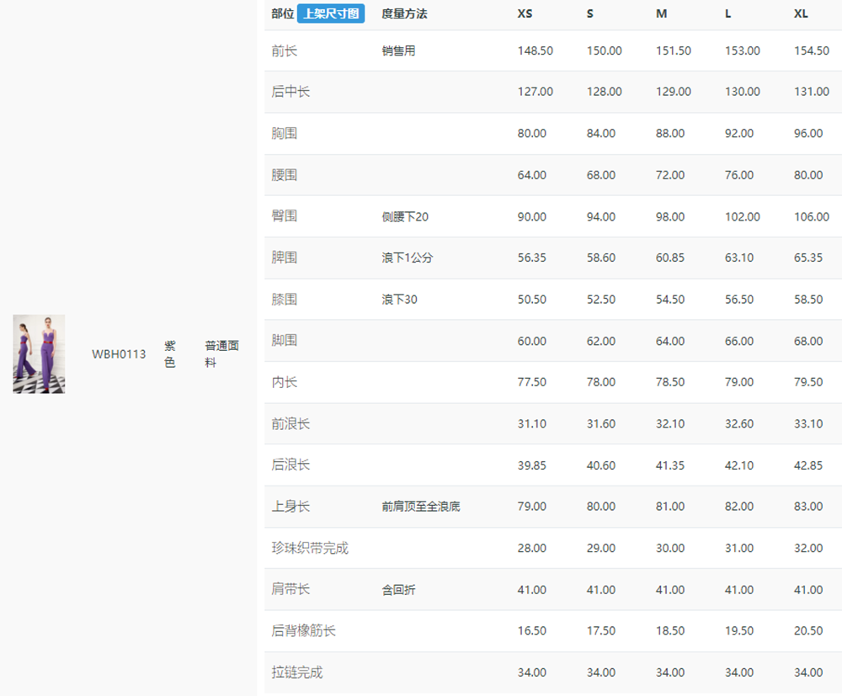Click the XL size column header
842x696 pixels.
[x=802, y=13]
